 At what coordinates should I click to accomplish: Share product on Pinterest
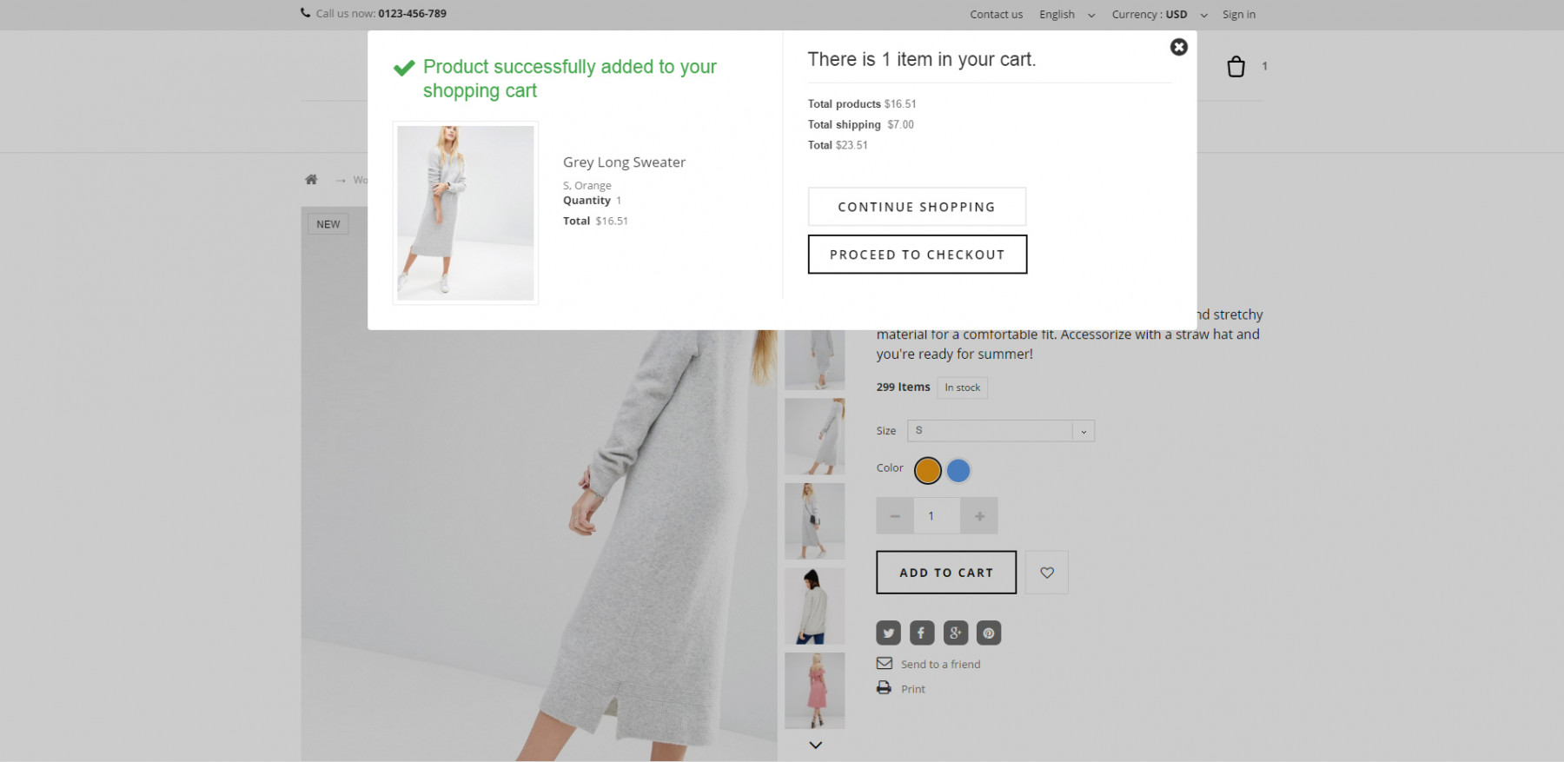click(x=989, y=633)
